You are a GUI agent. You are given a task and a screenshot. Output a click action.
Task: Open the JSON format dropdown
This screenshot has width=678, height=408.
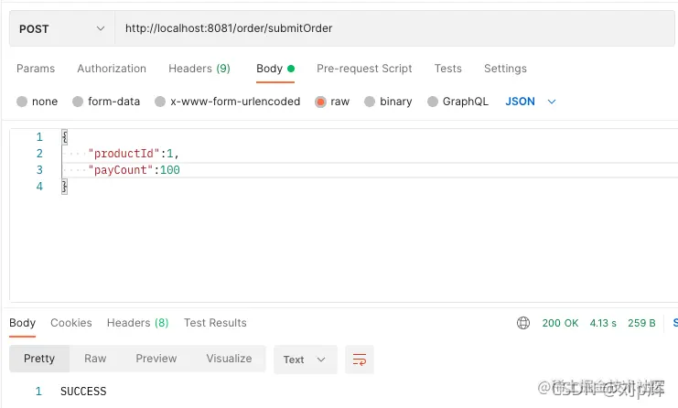click(x=530, y=102)
